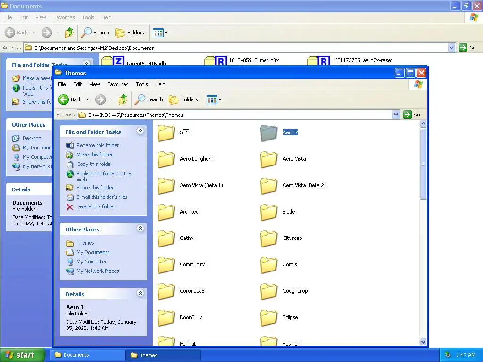The width and height of the screenshot is (483, 362).
Task: Open Tools menu in Themes window
Action: click(142, 84)
